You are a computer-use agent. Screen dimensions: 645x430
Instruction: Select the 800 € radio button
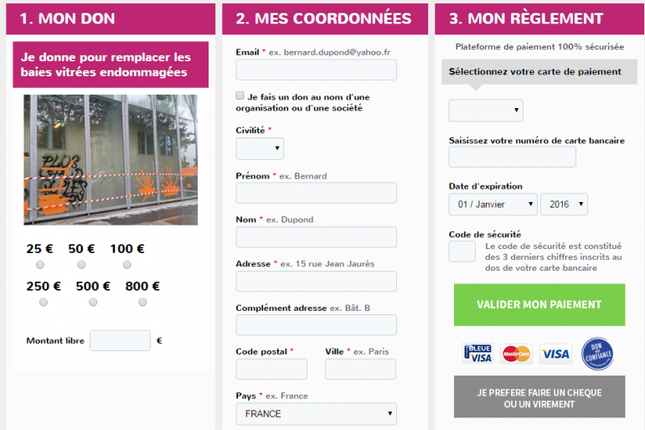tap(142, 302)
